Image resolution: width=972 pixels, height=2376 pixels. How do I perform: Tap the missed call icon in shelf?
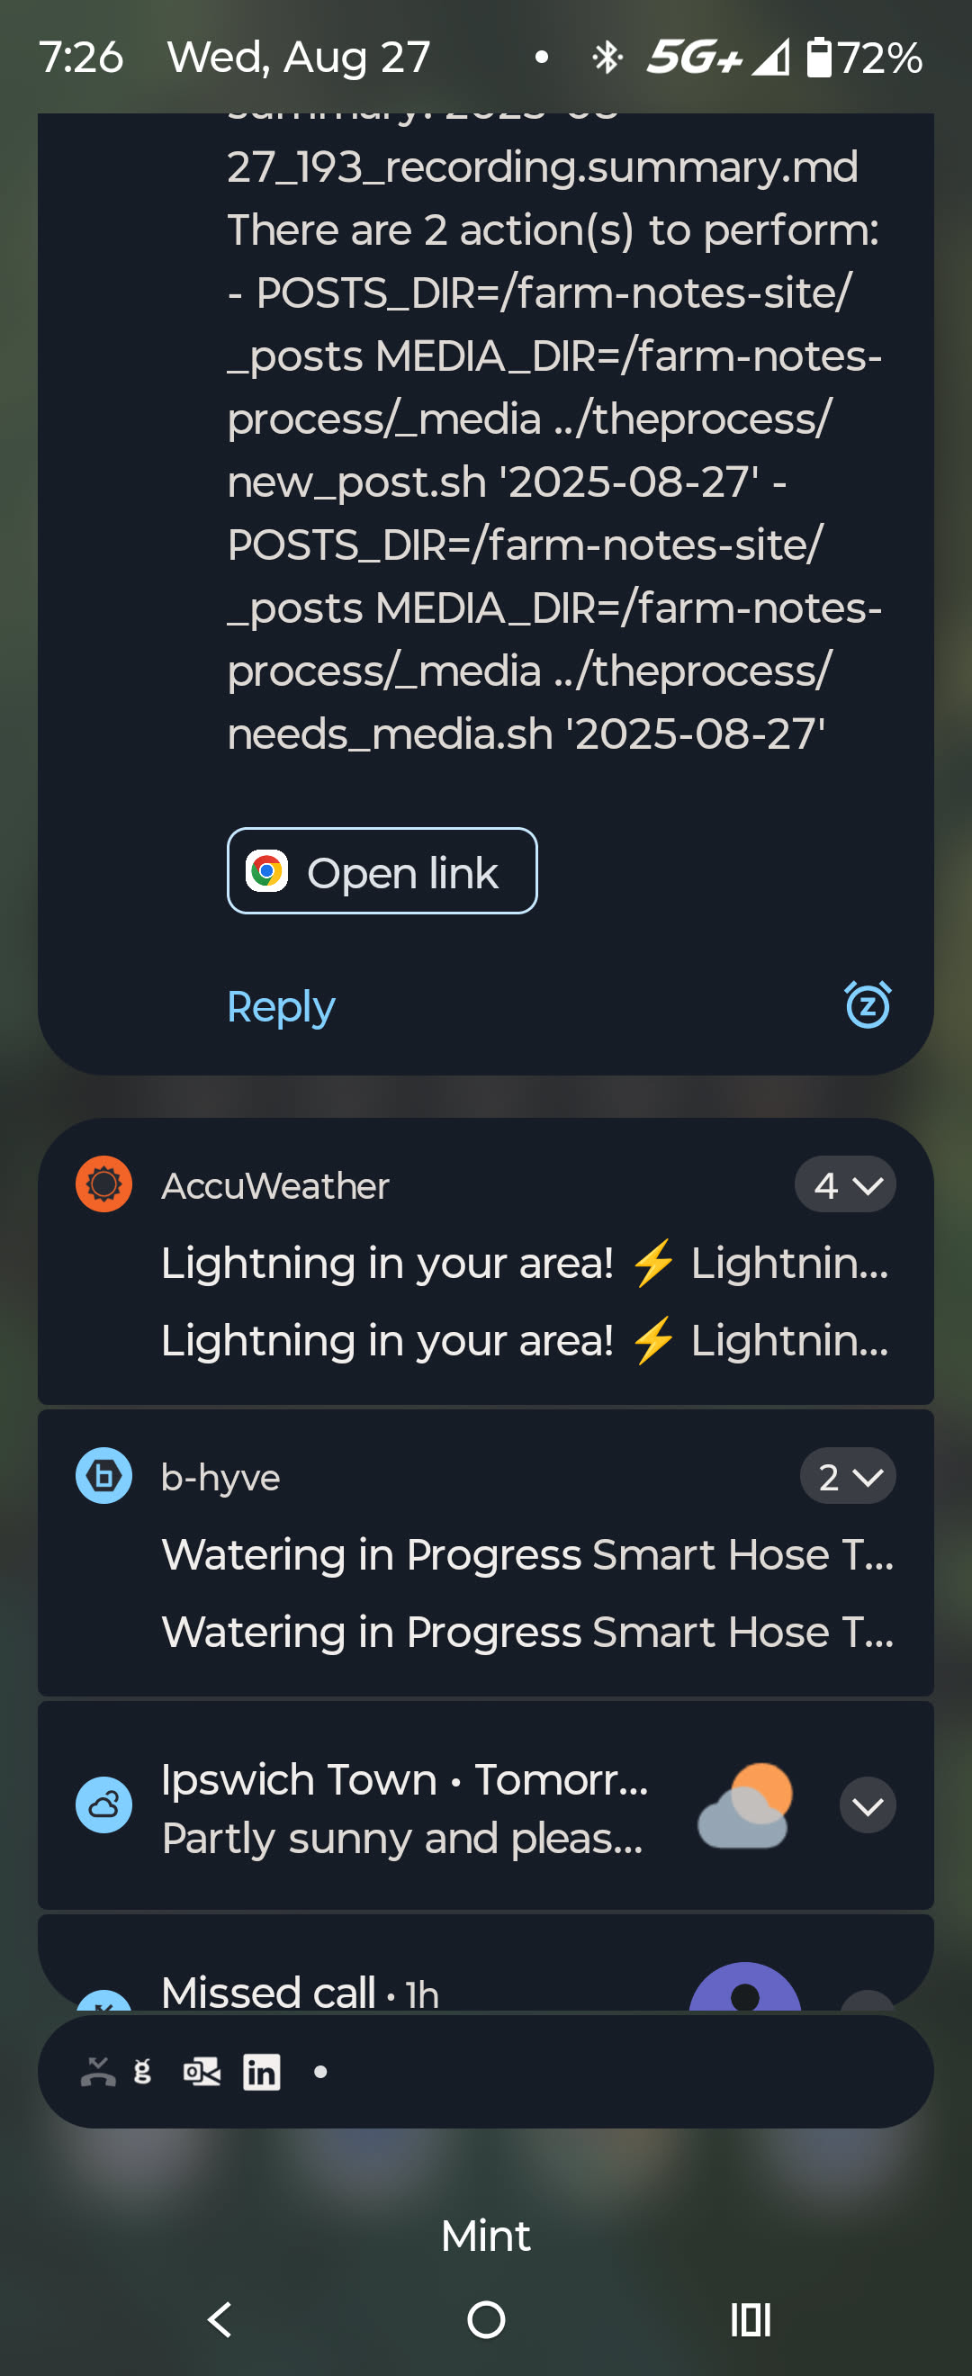click(x=98, y=2073)
